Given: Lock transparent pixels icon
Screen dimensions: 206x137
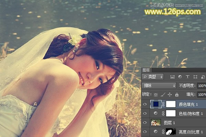Looking at the screenshot, I should coord(156,94).
